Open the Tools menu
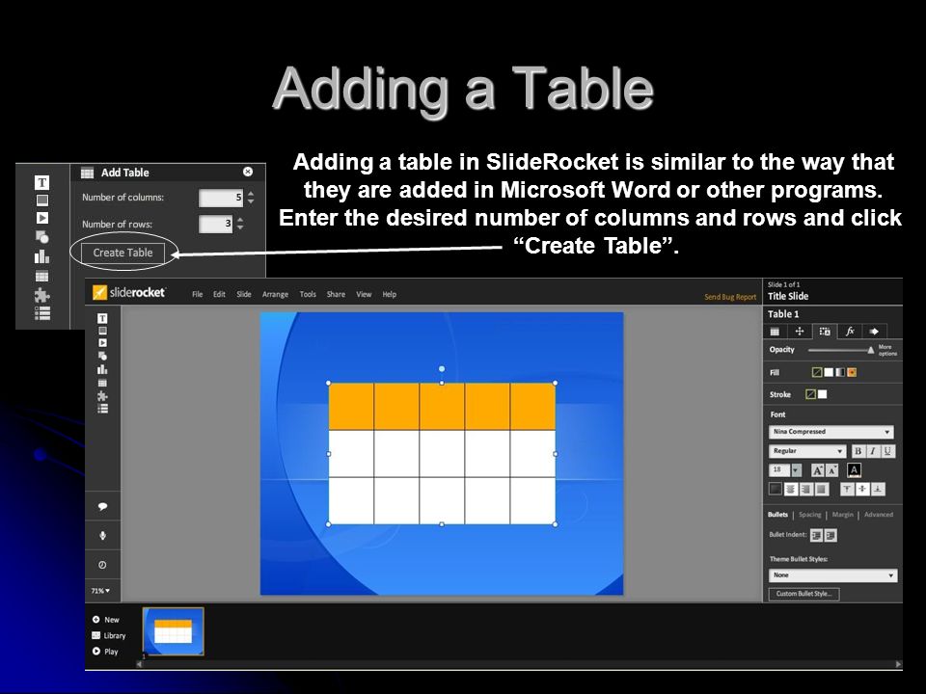The height and width of the screenshot is (694, 926). 308,295
